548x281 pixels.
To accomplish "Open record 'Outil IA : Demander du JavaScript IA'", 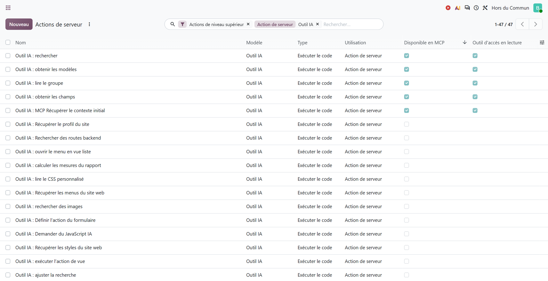I will 54,234.
